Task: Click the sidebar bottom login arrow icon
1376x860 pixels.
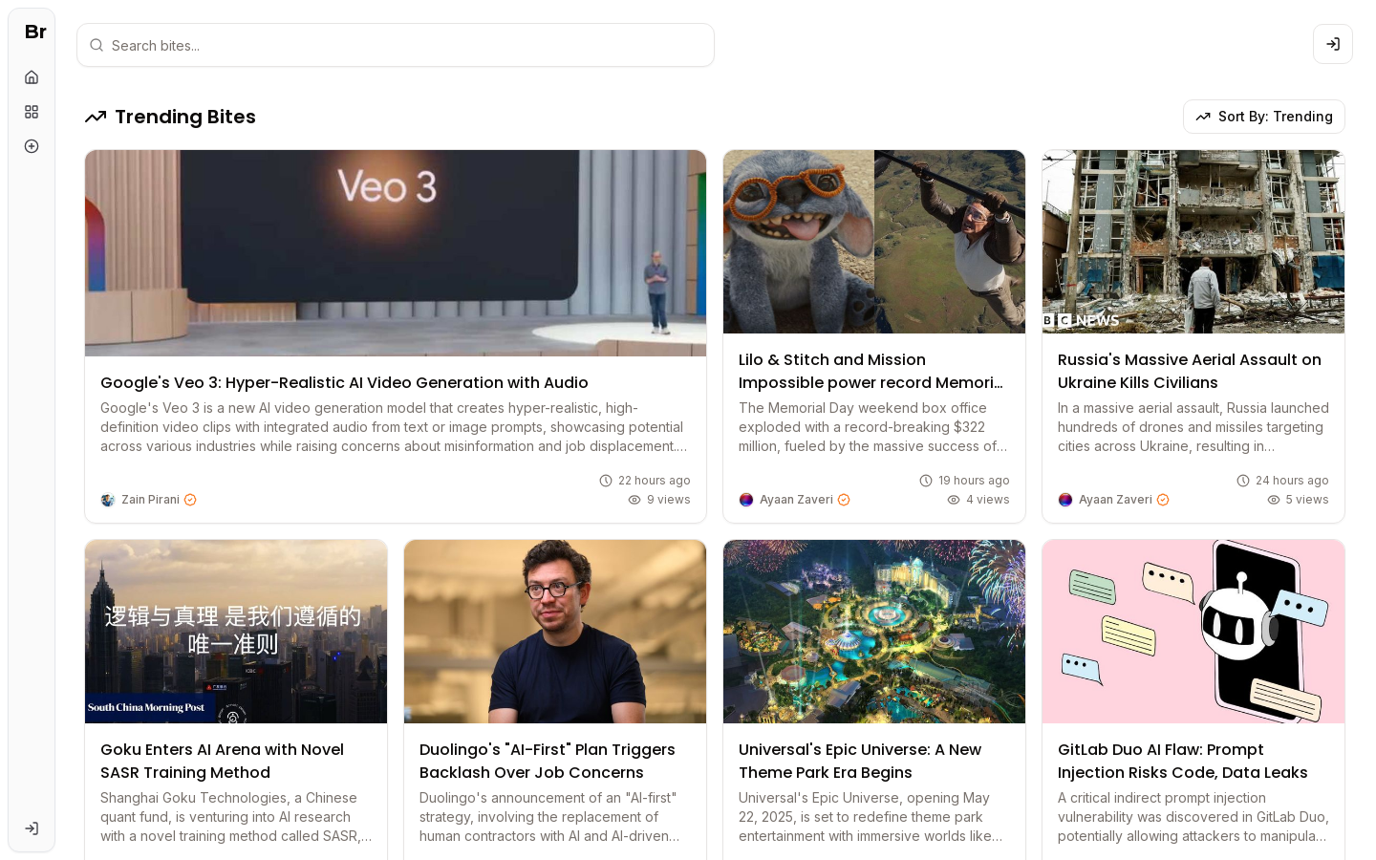Action: 32,828
